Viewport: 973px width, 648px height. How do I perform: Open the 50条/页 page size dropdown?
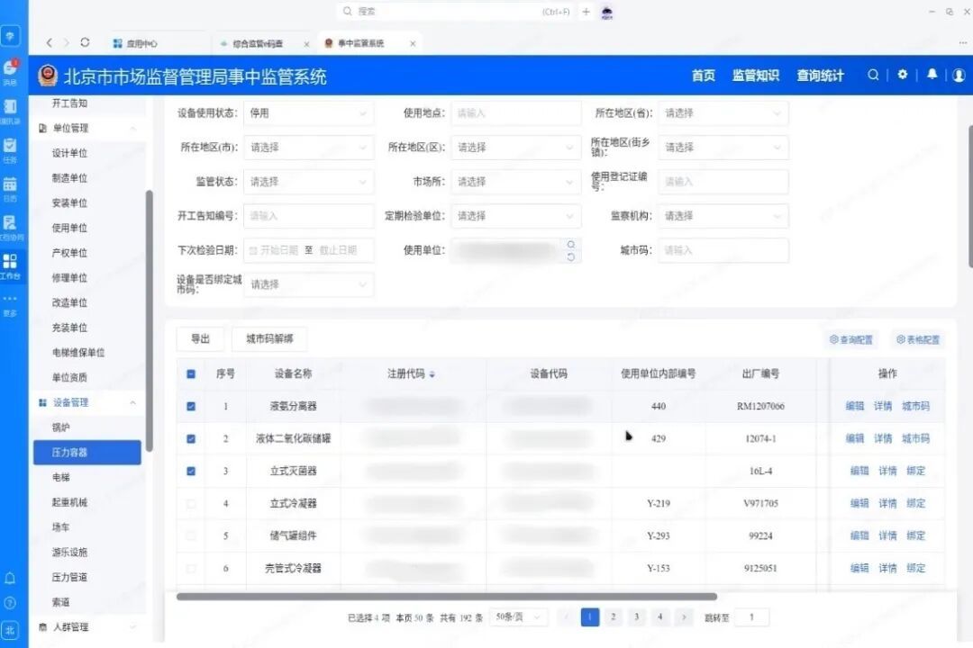point(521,617)
